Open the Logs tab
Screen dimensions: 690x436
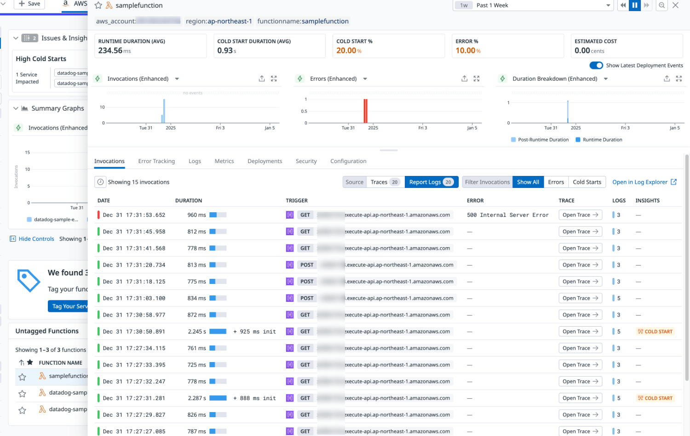pos(195,161)
